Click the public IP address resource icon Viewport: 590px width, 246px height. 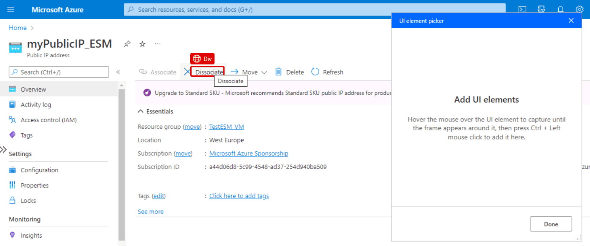pyautogui.click(x=16, y=47)
